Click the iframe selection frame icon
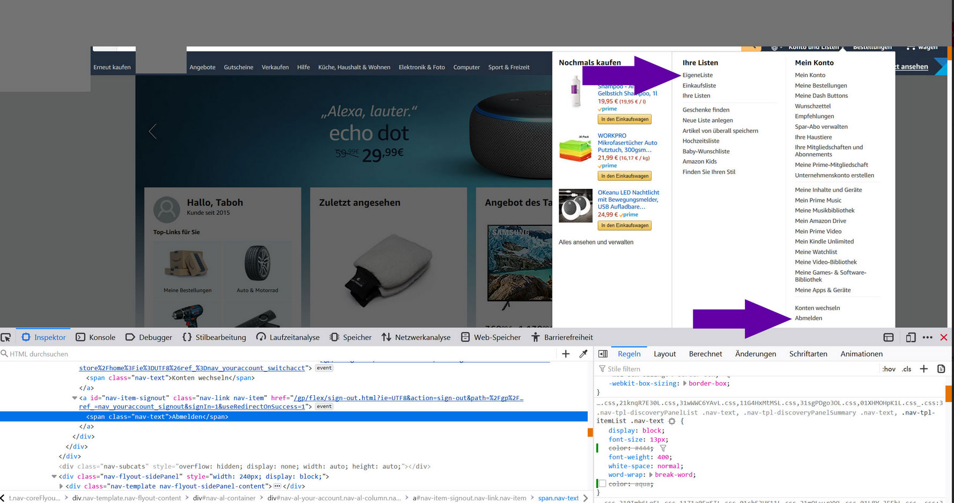Screen dimensions: 954x503 889,337
